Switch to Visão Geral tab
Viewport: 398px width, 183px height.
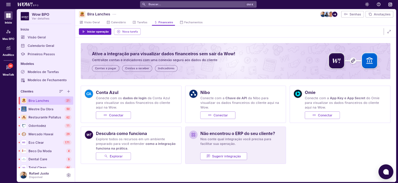pyautogui.click(x=90, y=22)
